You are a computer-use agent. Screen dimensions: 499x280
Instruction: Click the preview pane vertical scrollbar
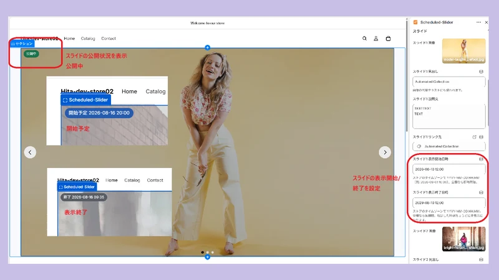pyautogui.click(x=407, y=75)
